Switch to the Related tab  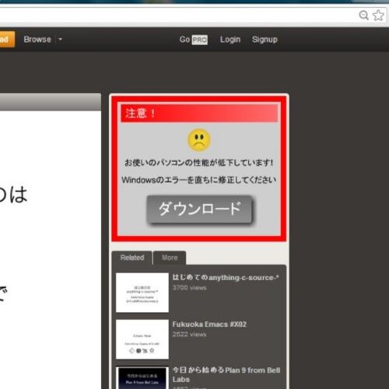(132, 258)
